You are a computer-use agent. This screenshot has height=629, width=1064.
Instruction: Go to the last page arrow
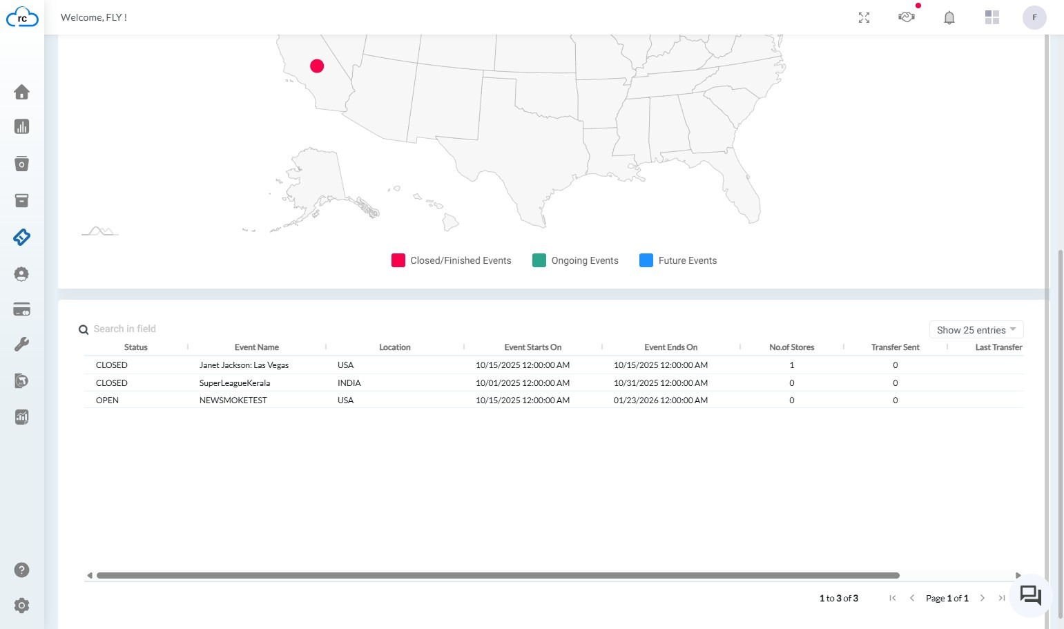tap(1002, 598)
